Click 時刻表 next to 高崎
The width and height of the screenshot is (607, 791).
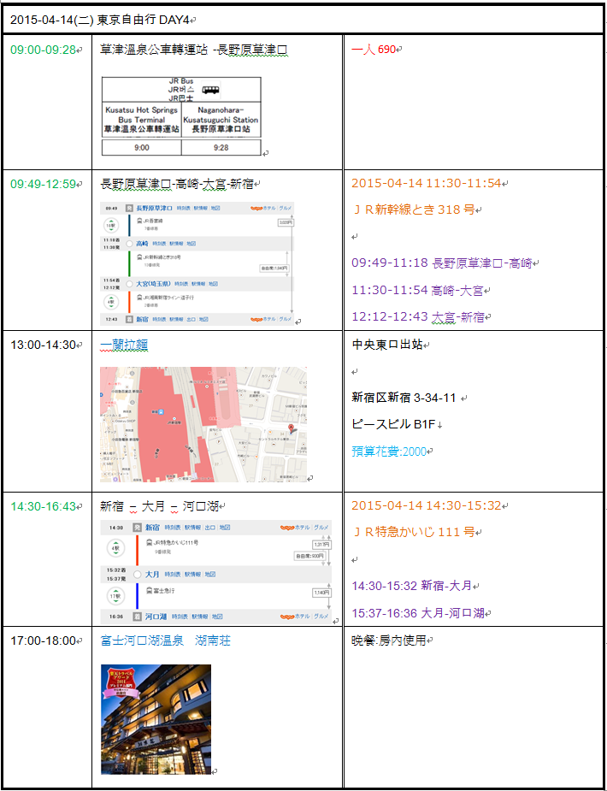point(159,244)
